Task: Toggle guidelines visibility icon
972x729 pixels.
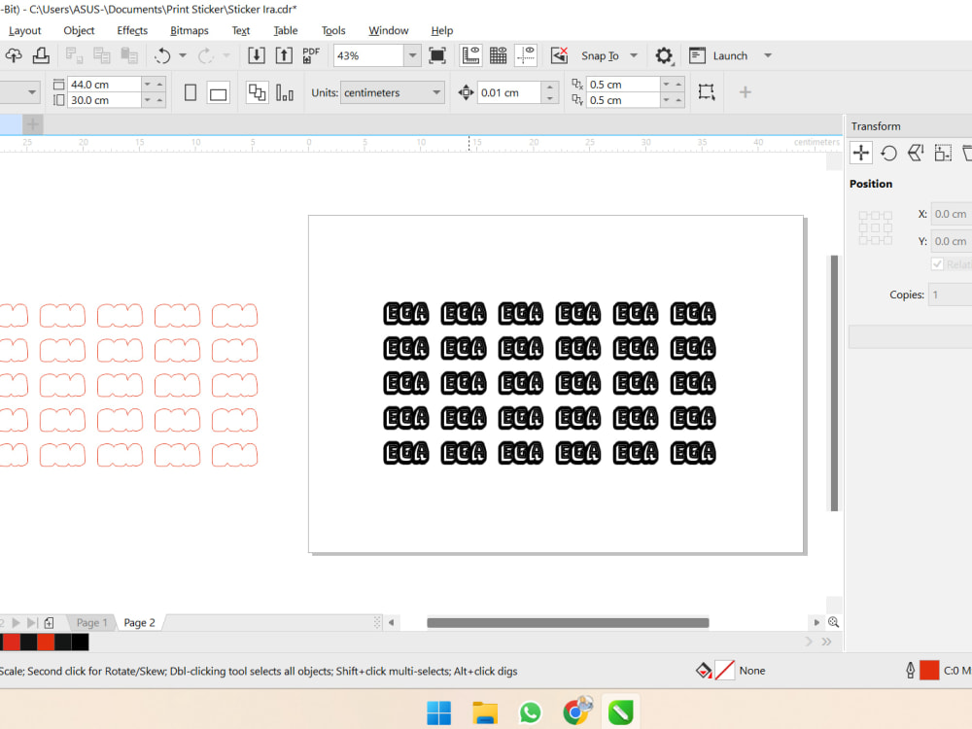Action: pyautogui.click(x=526, y=55)
